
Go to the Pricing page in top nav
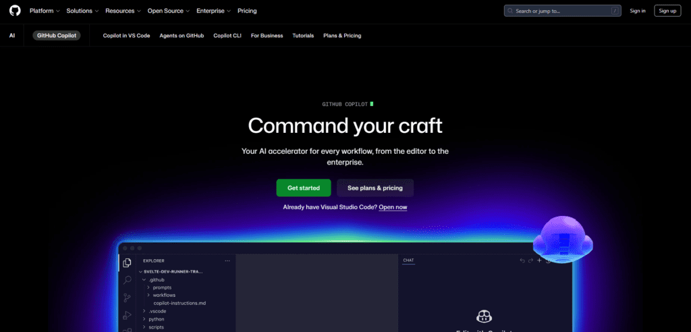point(247,11)
